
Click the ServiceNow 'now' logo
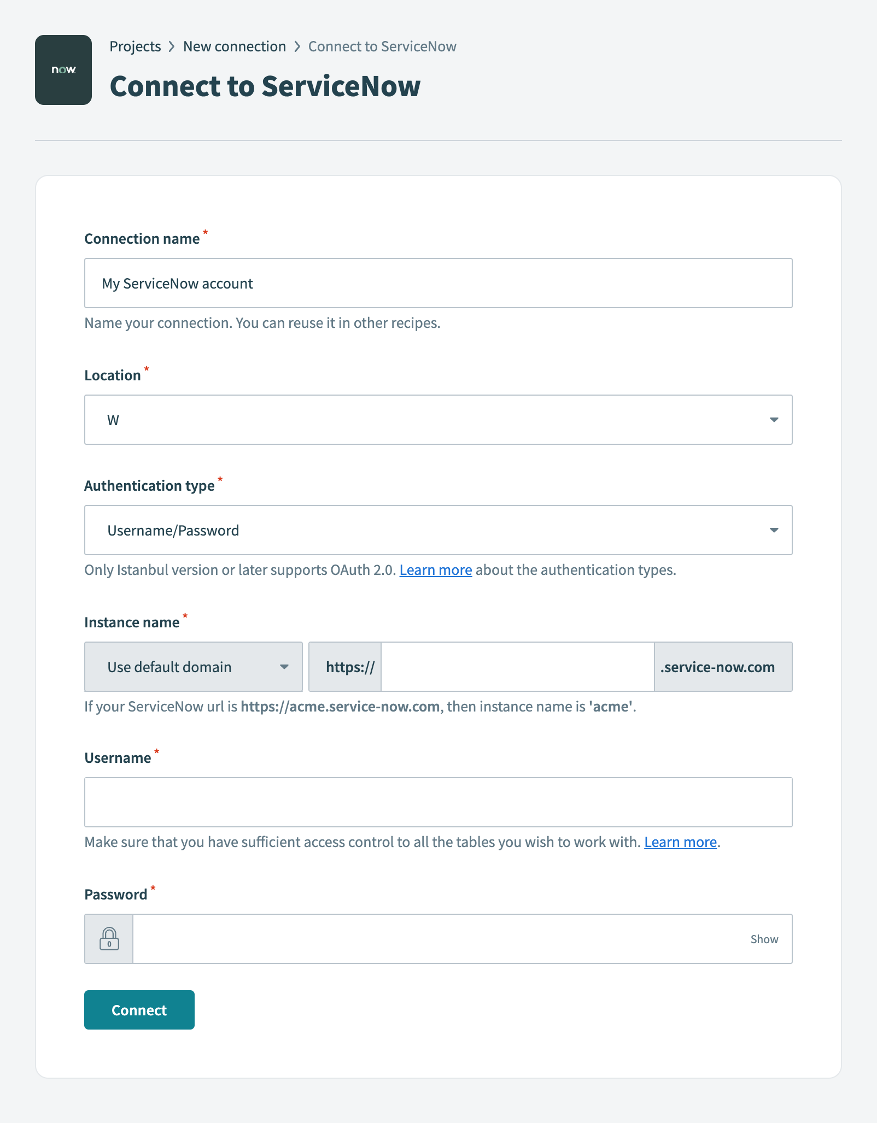click(x=63, y=69)
